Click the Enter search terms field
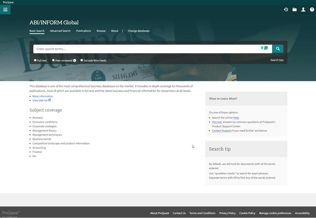Image resolution: width=316 pixels, height=218 pixels. [145, 49]
